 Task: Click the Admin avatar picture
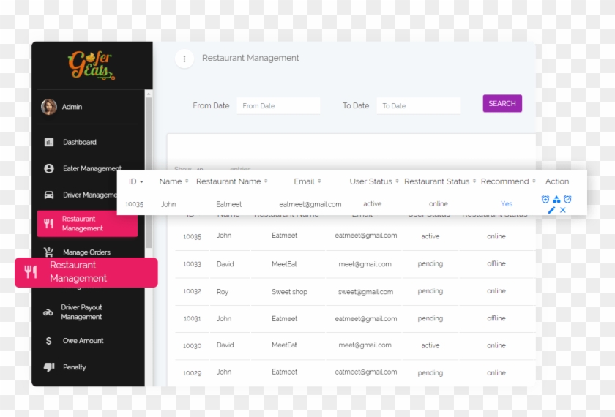tap(49, 107)
